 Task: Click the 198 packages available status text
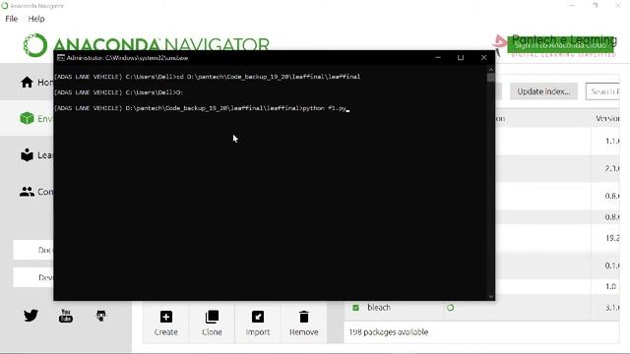pyautogui.click(x=389, y=332)
